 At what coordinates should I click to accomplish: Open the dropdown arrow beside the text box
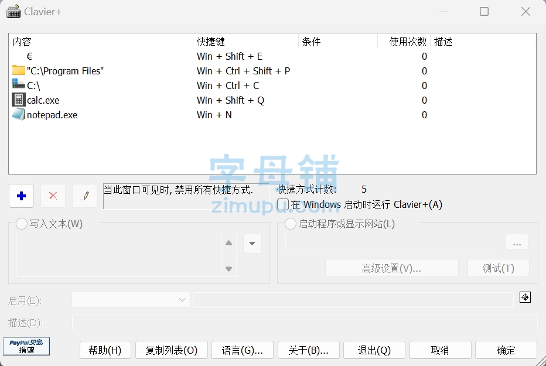[x=252, y=243]
